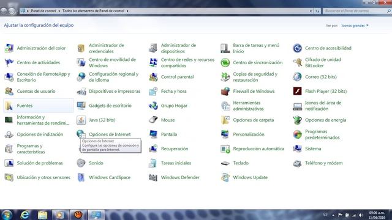Click Reproducción automática link
This screenshot has height=220, width=392.
[x=258, y=149]
